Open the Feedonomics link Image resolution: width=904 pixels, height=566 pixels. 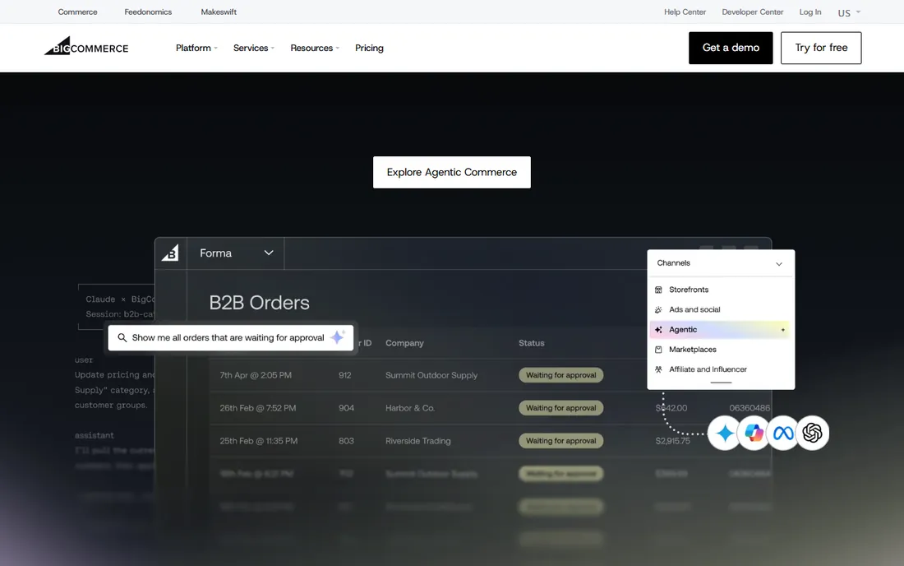pos(148,12)
